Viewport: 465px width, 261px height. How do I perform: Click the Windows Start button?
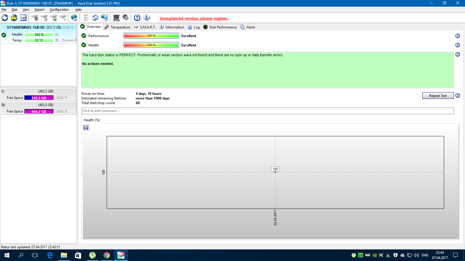point(7,255)
